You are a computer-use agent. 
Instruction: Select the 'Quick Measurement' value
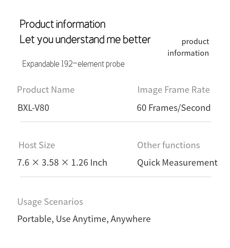pos(177,163)
